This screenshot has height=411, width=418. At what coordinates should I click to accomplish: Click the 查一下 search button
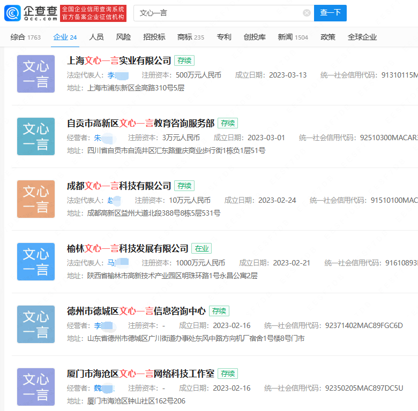[330, 13]
